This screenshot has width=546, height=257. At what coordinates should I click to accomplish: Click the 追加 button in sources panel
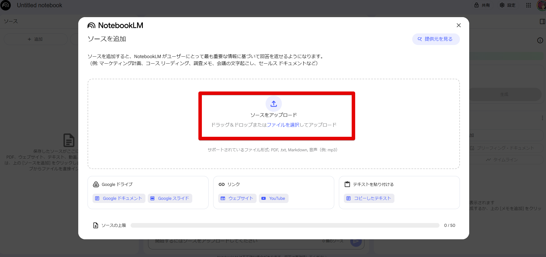[x=36, y=39]
